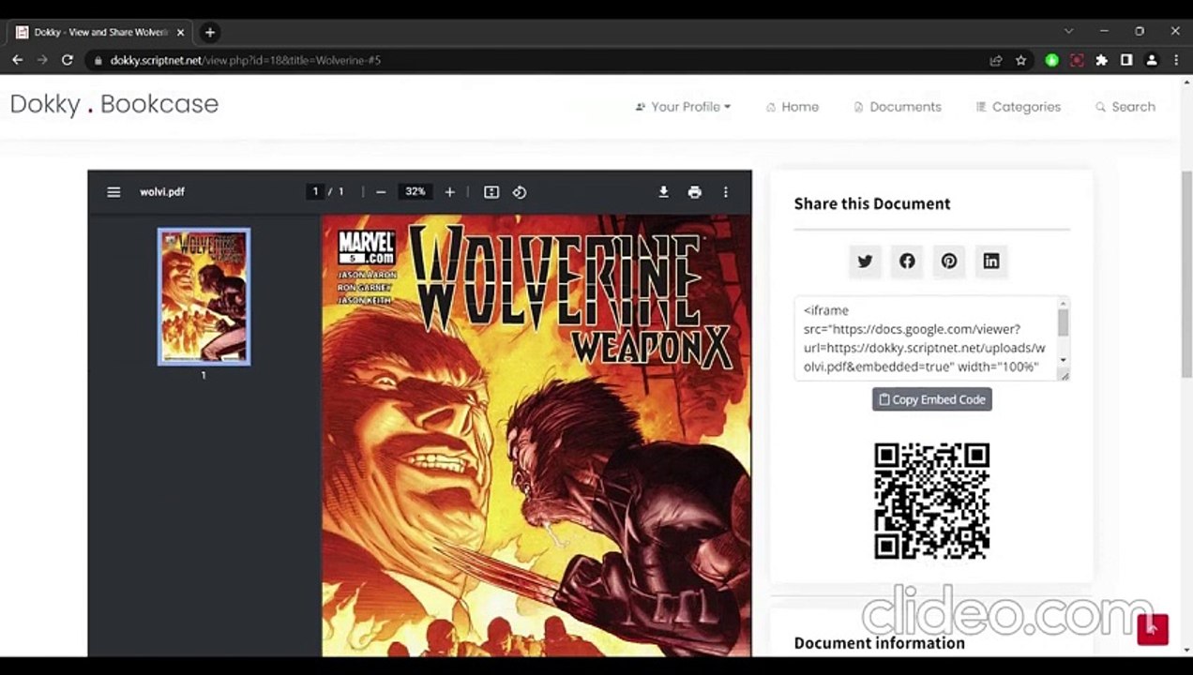The height and width of the screenshot is (675, 1193).
Task: Copy the embed code
Action: [932, 399]
